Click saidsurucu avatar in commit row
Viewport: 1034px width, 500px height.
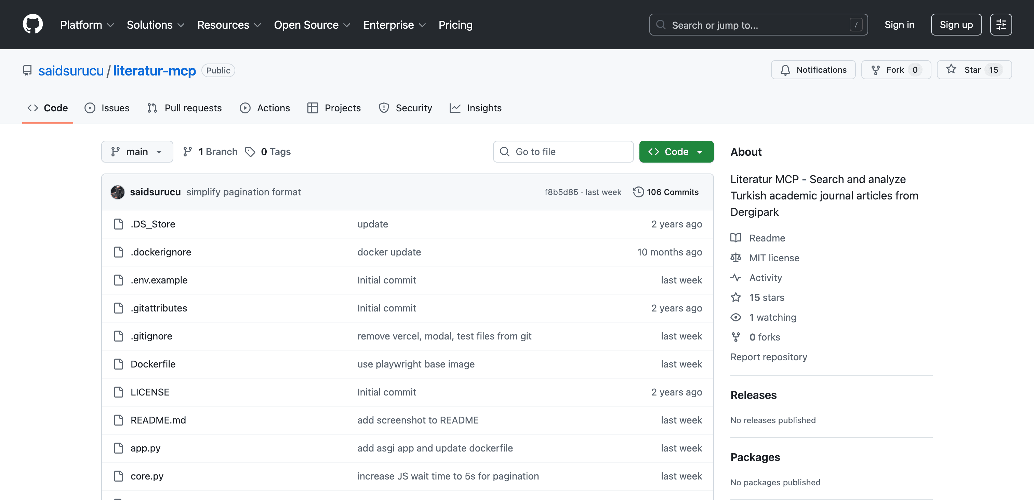pyautogui.click(x=118, y=192)
